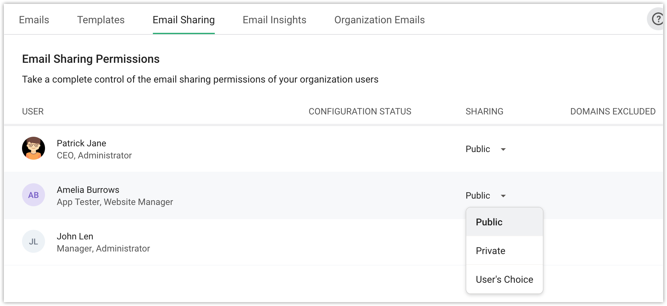Click the SHARING column header
Screen dimensions: 667x306
(x=484, y=111)
